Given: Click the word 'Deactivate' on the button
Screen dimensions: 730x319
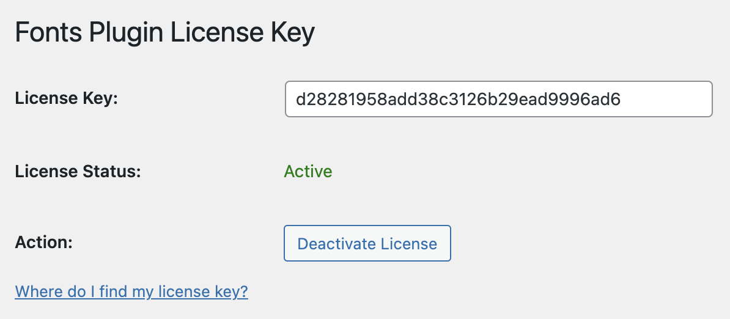Looking at the screenshot, I should (336, 244).
